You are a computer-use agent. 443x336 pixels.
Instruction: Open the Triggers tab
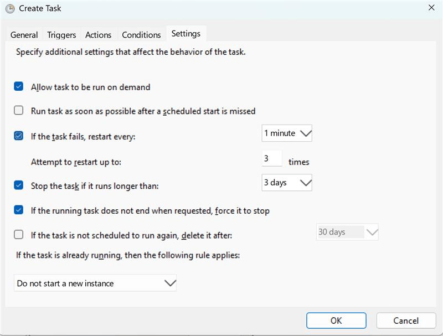(x=61, y=35)
